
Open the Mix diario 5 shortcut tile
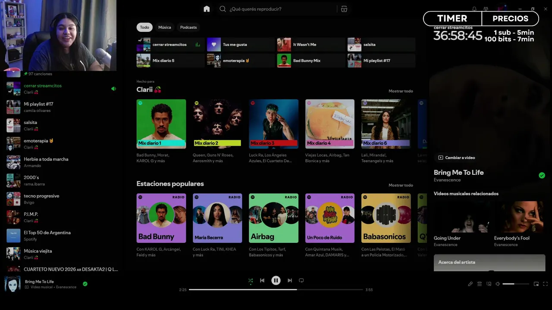point(170,61)
